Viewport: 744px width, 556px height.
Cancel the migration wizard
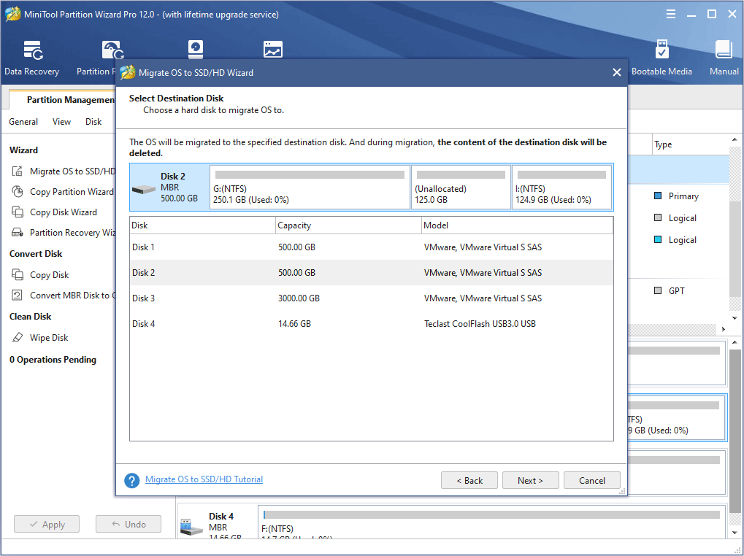[591, 480]
